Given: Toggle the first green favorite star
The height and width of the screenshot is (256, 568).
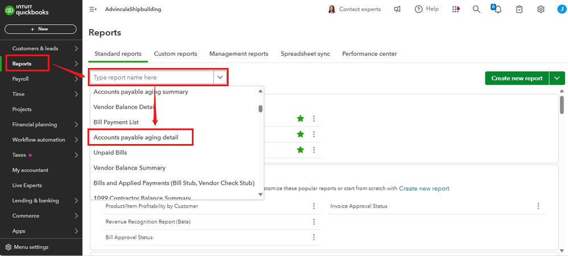Looking at the screenshot, I should (x=301, y=119).
